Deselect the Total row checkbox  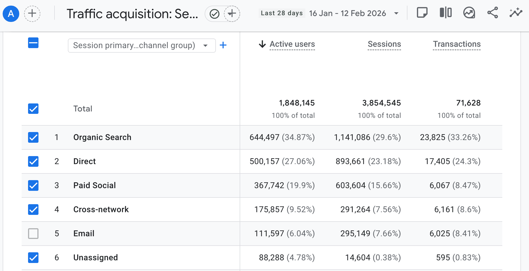pos(33,109)
